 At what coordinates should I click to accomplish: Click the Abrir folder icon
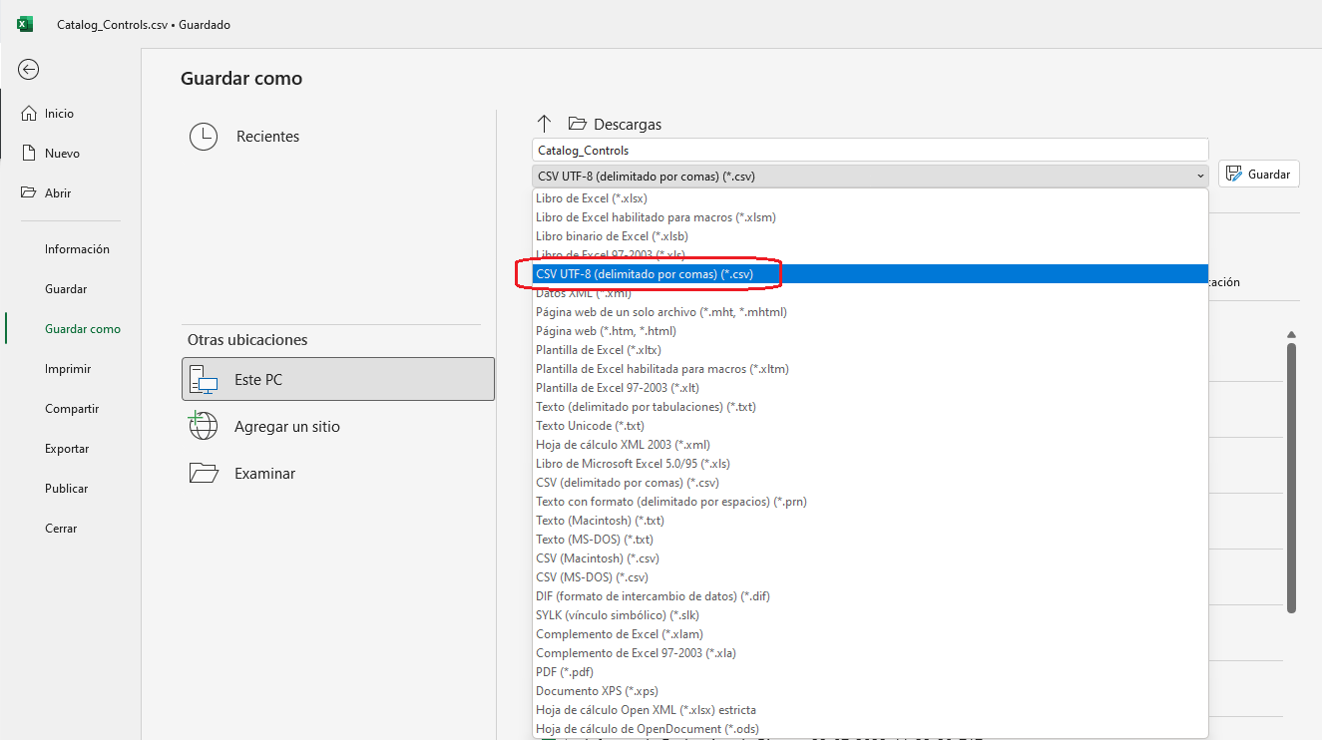29,193
